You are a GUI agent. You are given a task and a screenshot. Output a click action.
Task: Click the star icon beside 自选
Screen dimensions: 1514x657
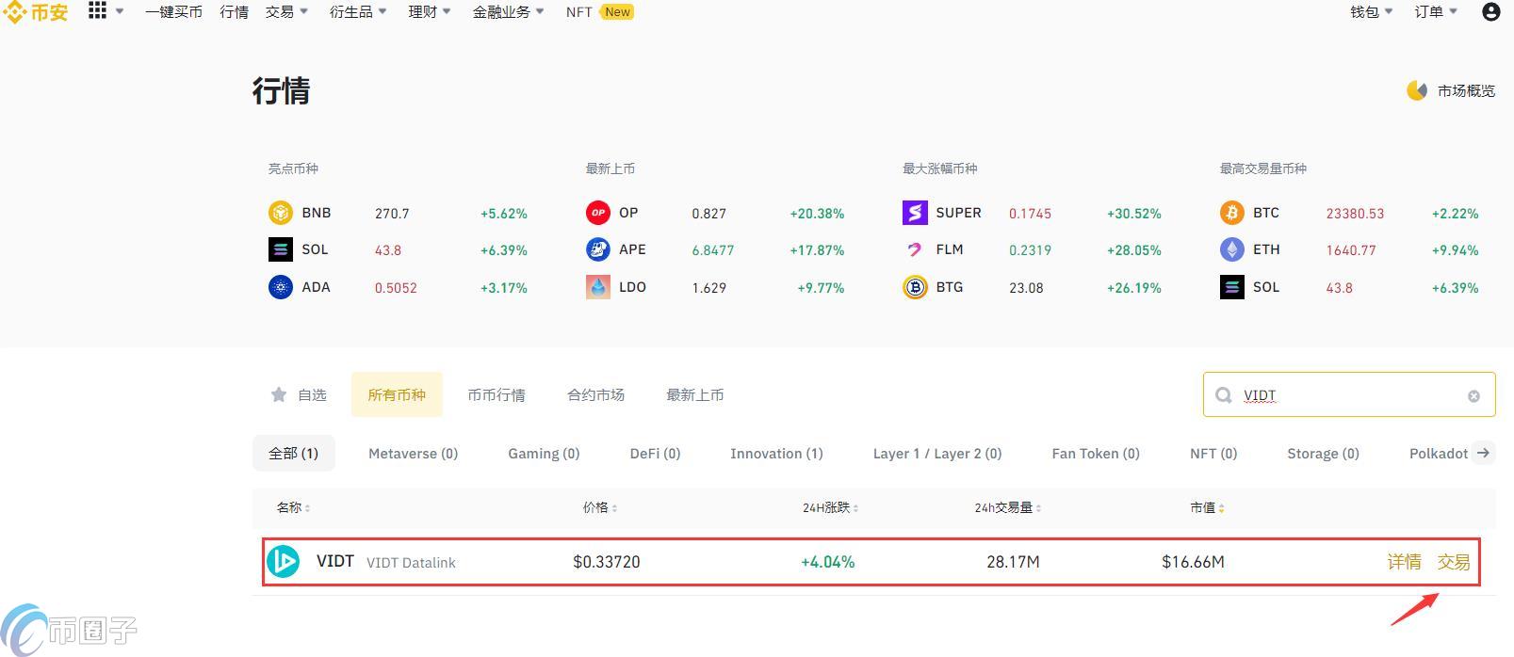click(x=279, y=394)
